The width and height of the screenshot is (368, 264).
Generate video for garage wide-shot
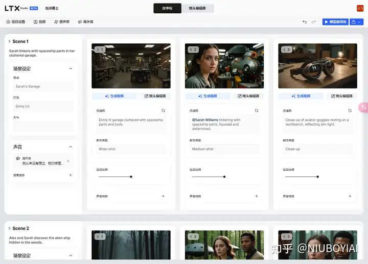(114, 96)
